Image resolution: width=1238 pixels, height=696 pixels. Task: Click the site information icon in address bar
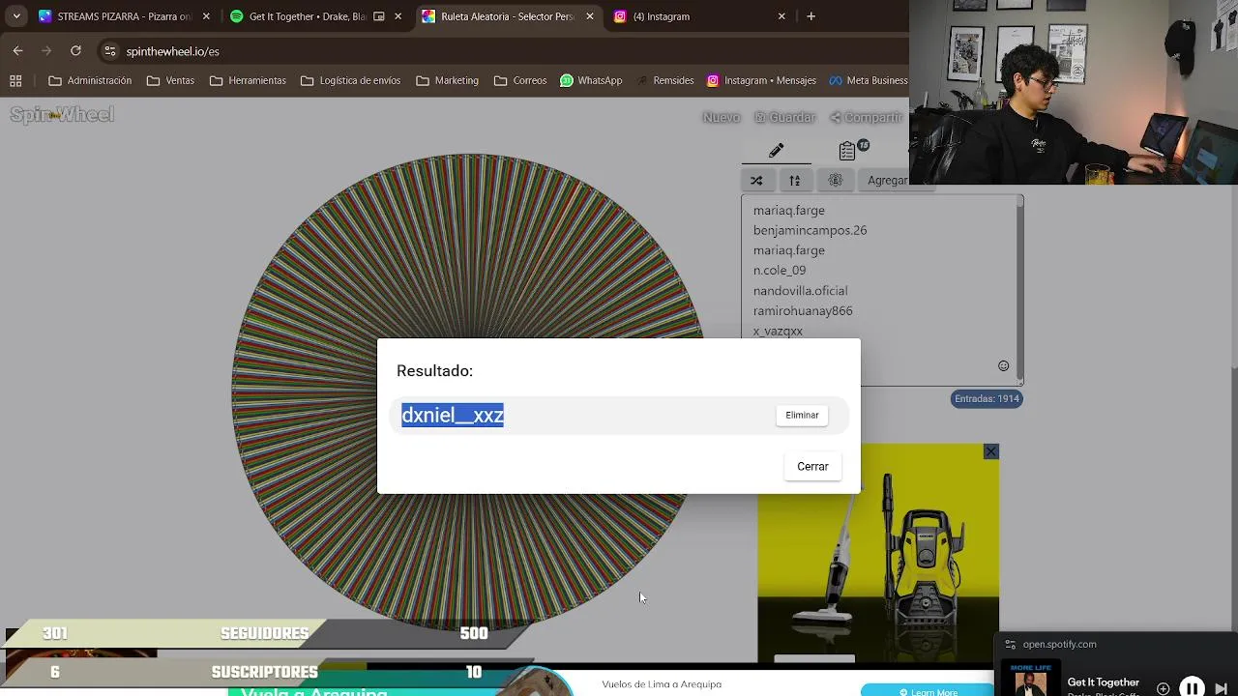(x=110, y=51)
